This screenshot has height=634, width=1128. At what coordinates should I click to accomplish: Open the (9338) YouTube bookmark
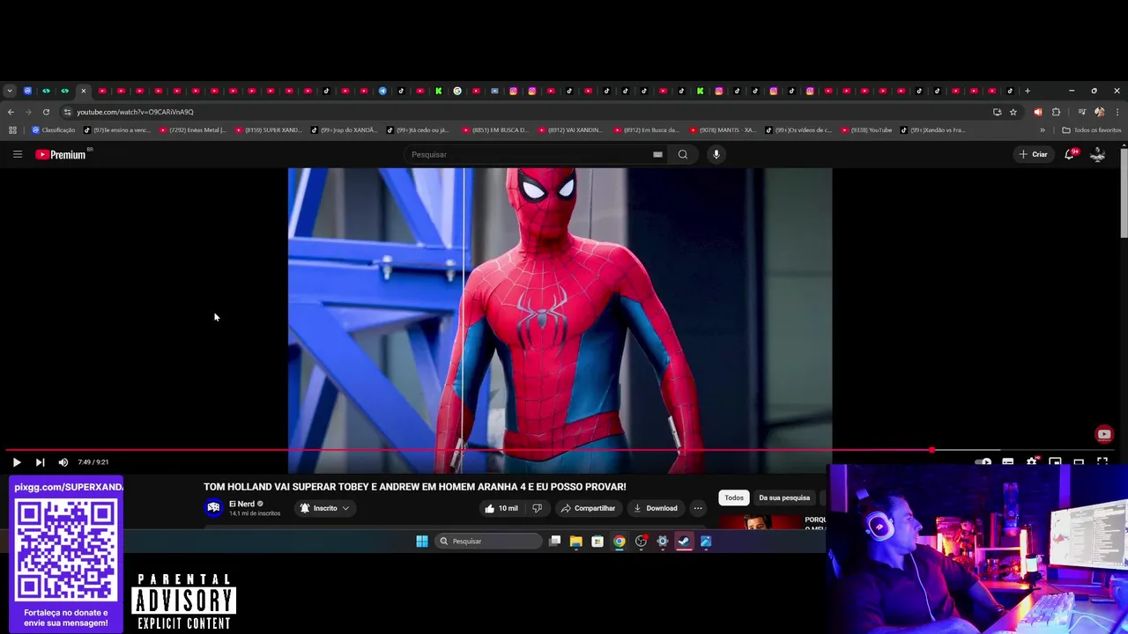click(x=866, y=130)
